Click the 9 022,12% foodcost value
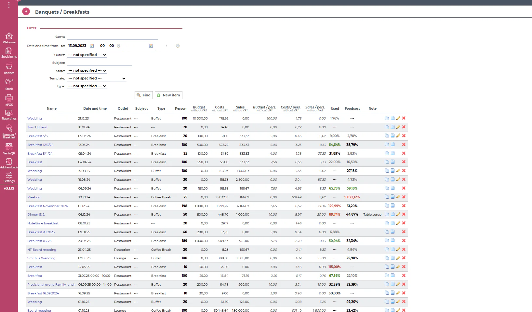The height and width of the screenshot is (312, 532). 352,197
